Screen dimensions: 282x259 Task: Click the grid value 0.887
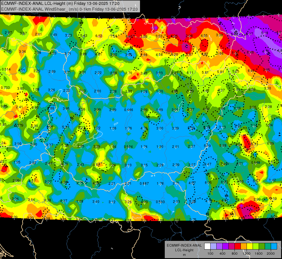point(144,184)
